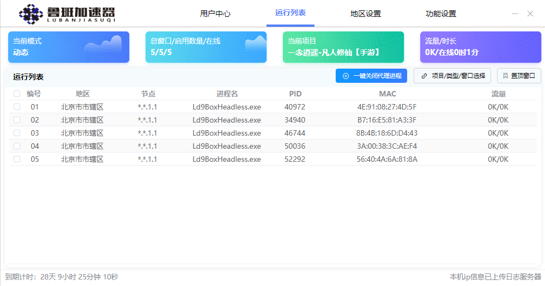The image size is (545, 286).
Task: Check the box for row 03
Action: (x=17, y=133)
